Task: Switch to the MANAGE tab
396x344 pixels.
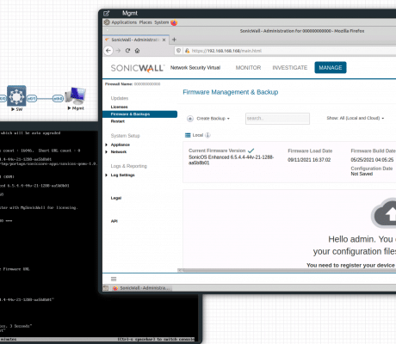Action: point(331,68)
